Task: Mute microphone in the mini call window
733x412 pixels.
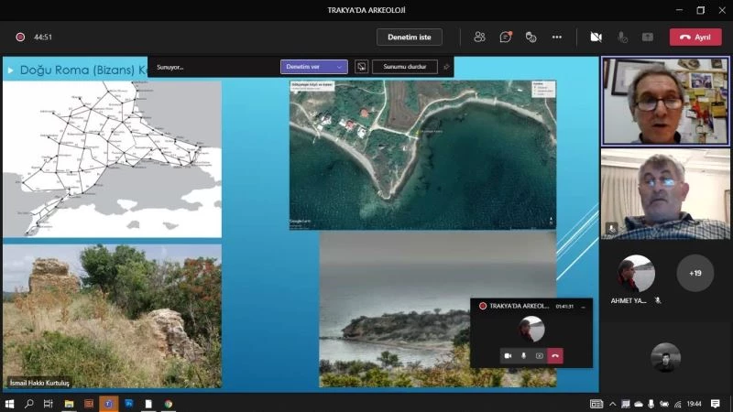Action: (523, 355)
